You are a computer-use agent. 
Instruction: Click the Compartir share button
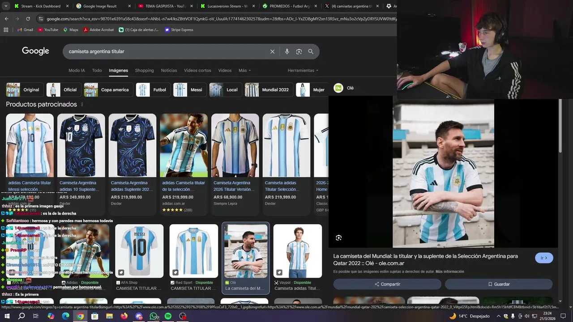pyautogui.click(x=387, y=284)
